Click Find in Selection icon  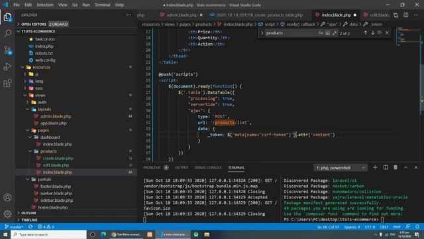[x=380, y=33]
